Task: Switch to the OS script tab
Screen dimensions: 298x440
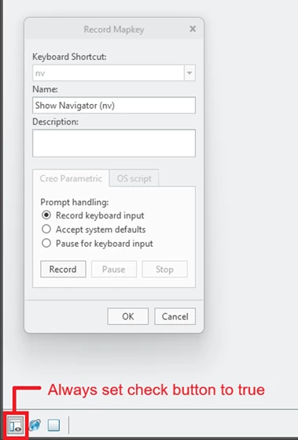Action: tap(134, 178)
